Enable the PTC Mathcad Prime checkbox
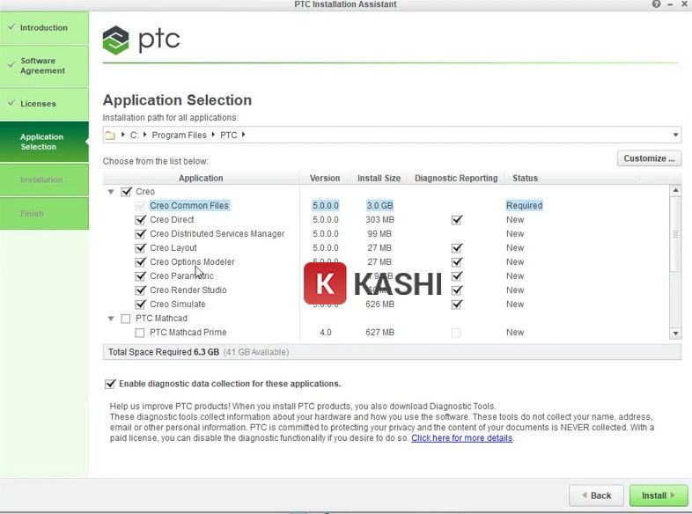692x514 pixels. point(140,333)
